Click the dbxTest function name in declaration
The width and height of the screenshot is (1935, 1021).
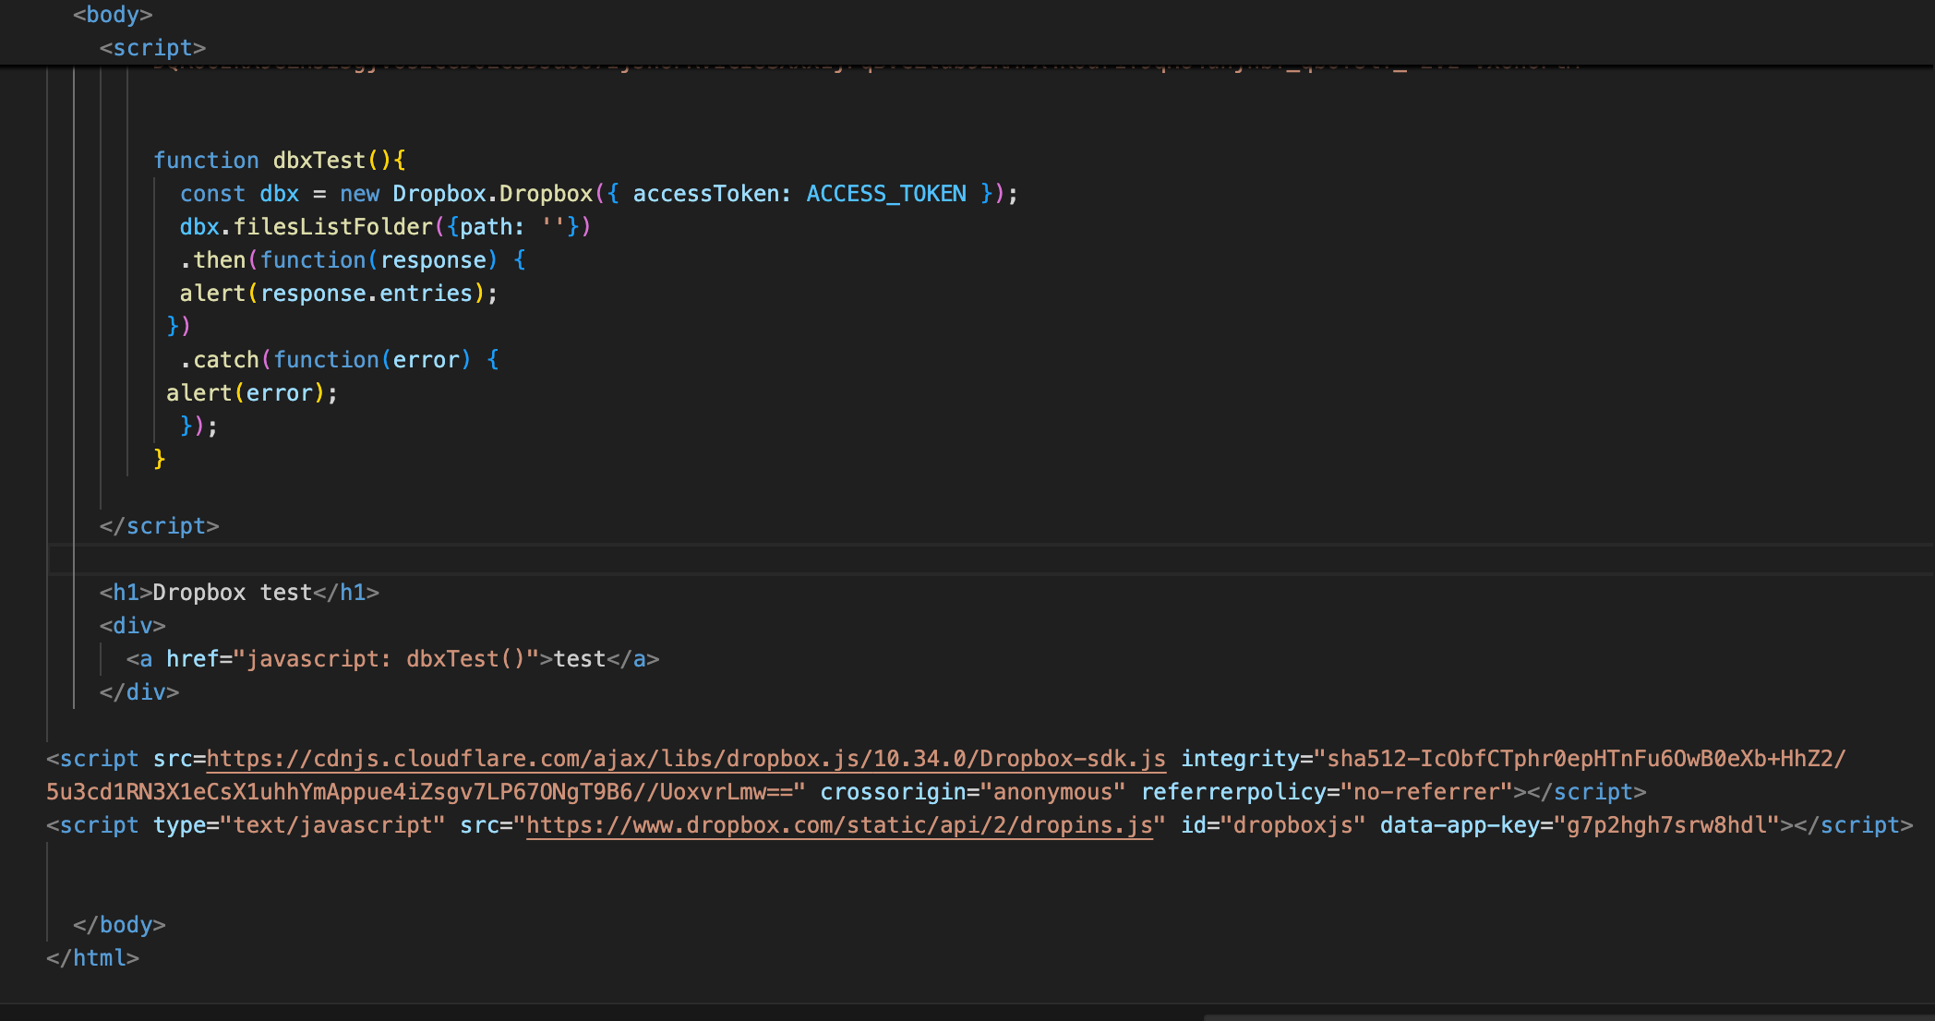pyautogui.click(x=318, y=161)
